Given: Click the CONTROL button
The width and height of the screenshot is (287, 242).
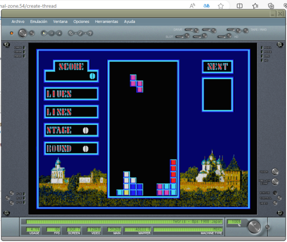Looking at the screenshot, I should pyautogui.click(x=279, y=198).
